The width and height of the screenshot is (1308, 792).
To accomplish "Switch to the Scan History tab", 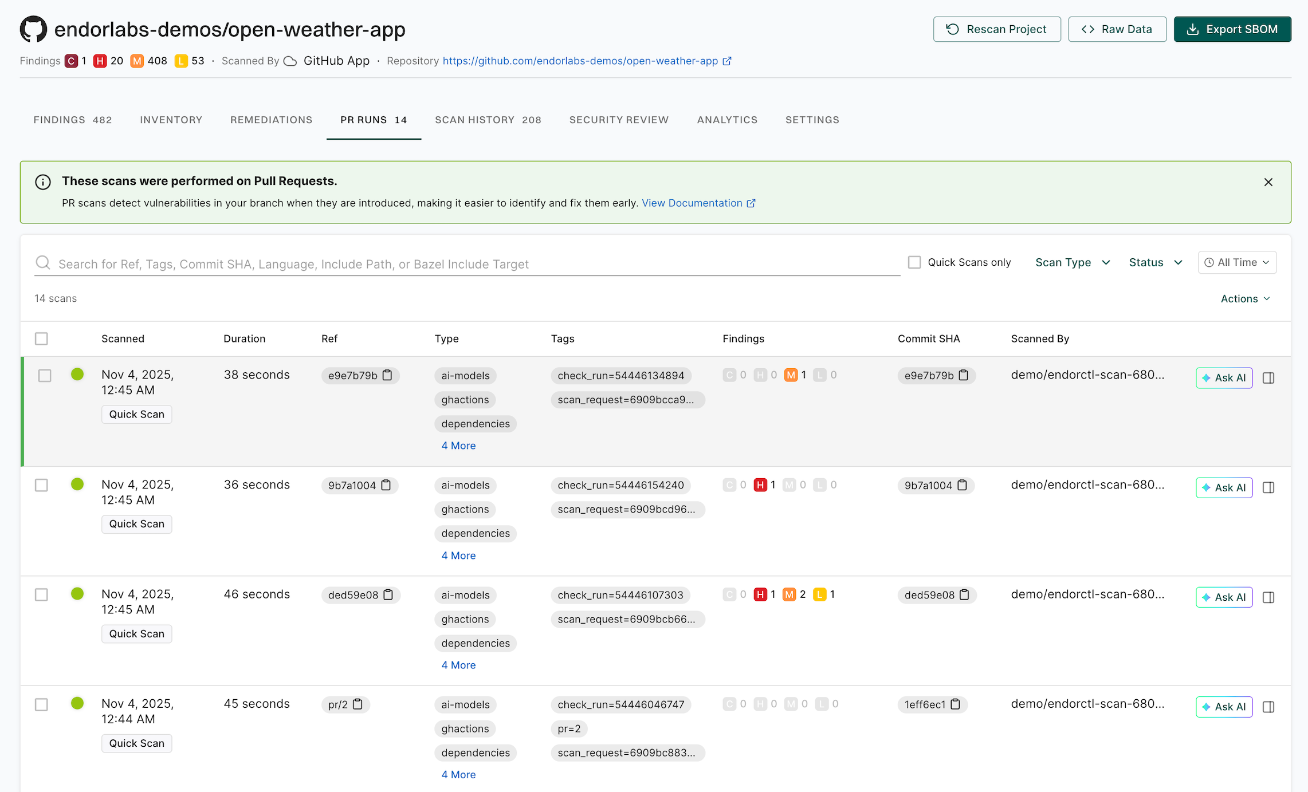I will point(488,120).
